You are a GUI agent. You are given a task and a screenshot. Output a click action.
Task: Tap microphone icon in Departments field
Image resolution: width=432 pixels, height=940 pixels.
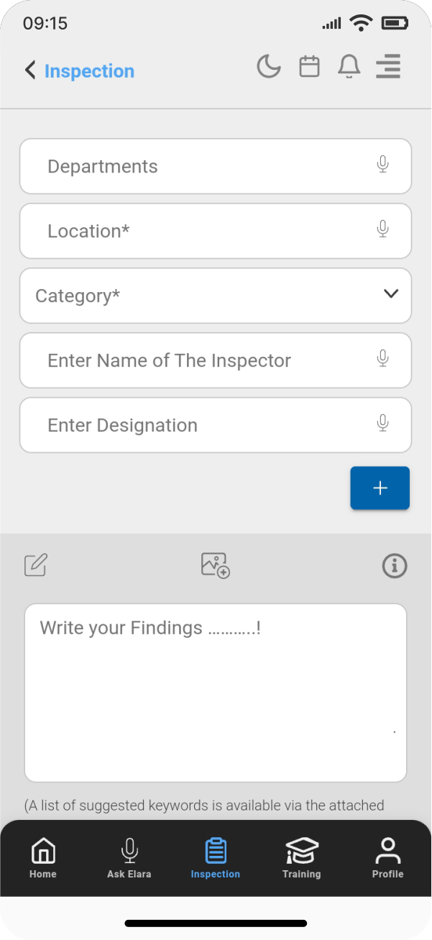(382, 165)
